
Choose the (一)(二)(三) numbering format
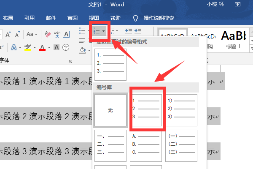point(181,146)
